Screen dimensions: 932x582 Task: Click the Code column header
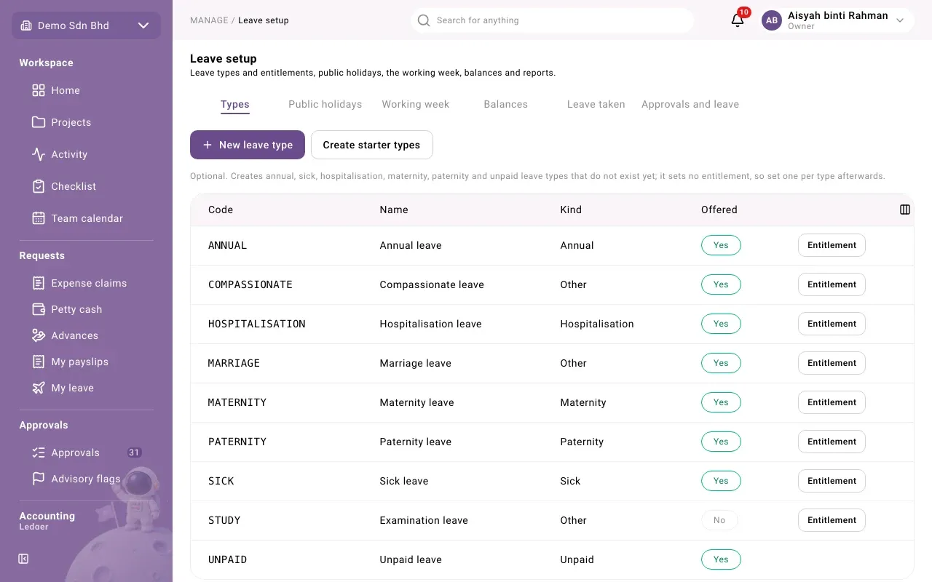click(221, 210)
